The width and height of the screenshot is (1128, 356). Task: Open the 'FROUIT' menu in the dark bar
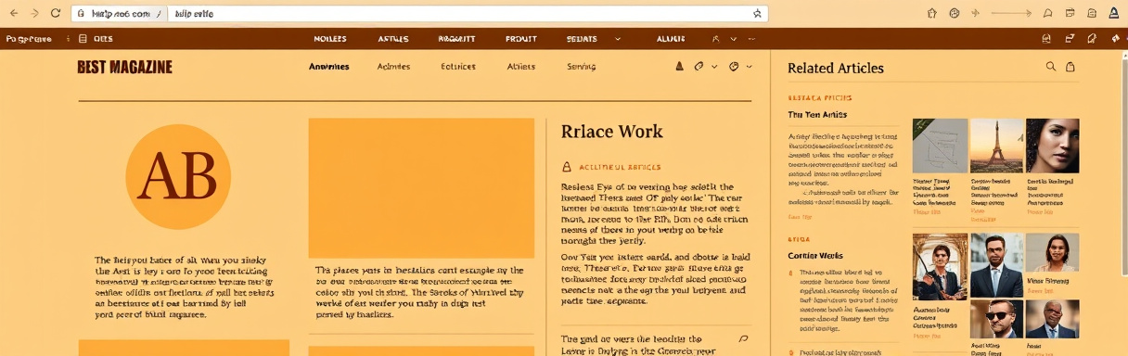point(521,39)
